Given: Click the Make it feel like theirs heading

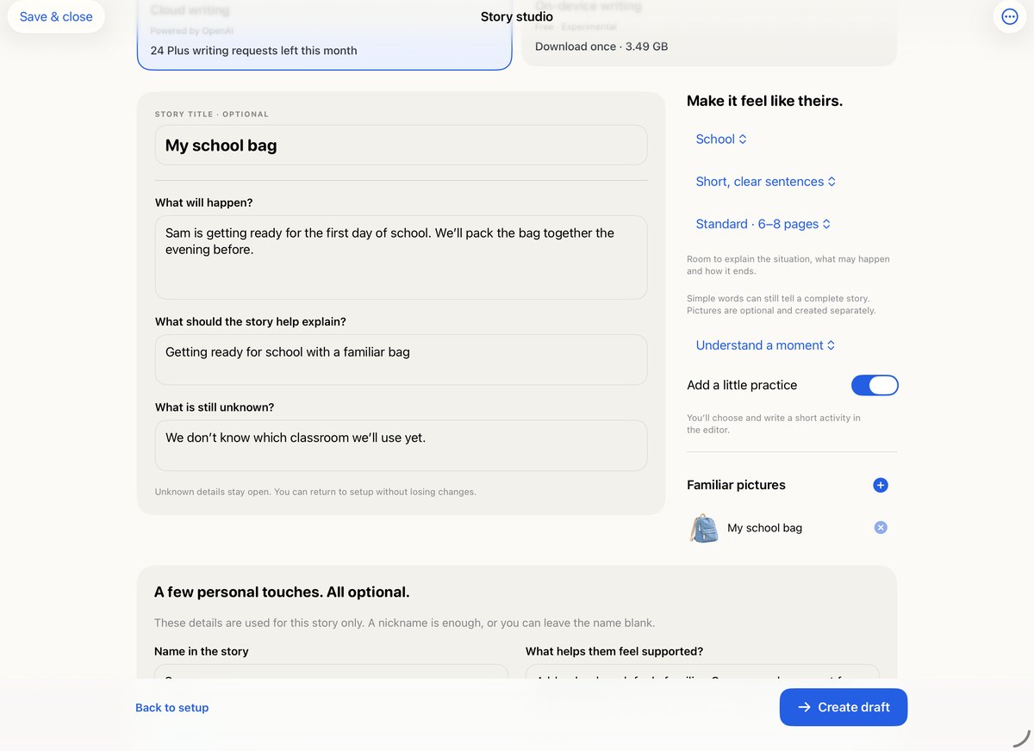Looking at the screenshot, I should (x=764, y=101).
